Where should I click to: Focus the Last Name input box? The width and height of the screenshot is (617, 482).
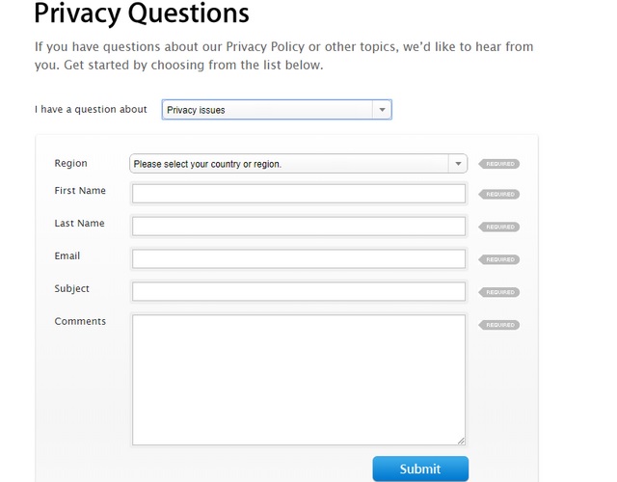click(298, 227)
